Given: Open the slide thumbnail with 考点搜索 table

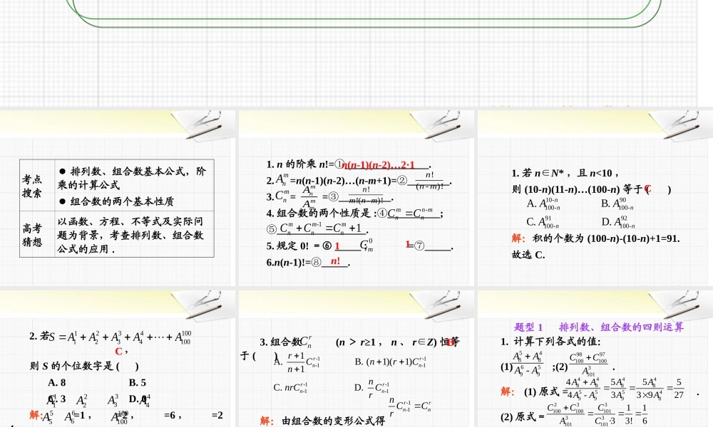Looking at the screenshot, I should 118,199.
